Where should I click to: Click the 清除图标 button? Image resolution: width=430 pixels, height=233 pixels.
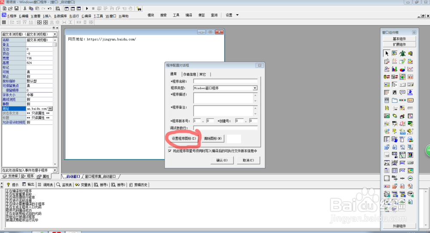coord(213,138)
